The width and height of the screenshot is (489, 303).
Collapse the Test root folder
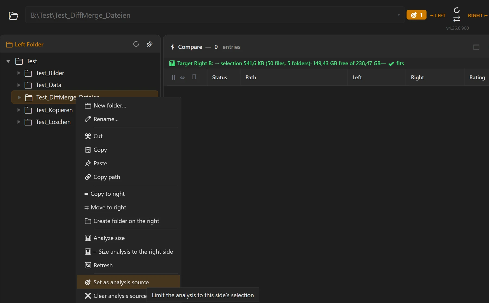(x=8, y=61)
